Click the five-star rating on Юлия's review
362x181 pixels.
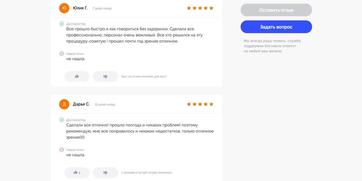(200, 8)
